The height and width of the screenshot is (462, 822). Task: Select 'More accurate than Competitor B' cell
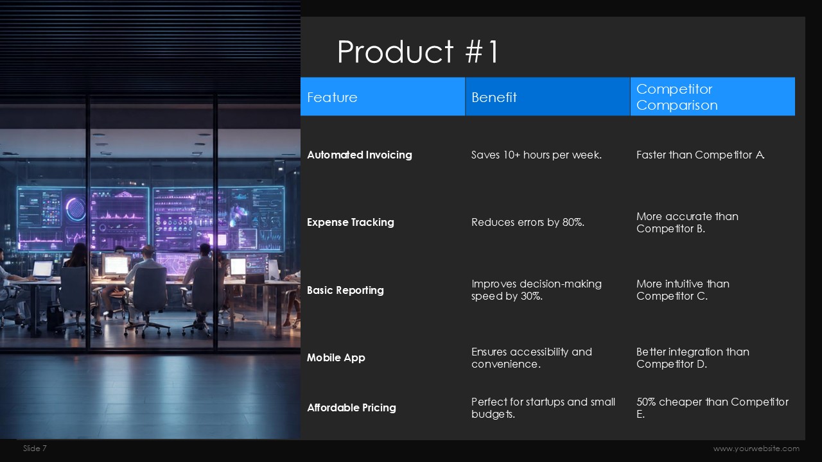687,223
